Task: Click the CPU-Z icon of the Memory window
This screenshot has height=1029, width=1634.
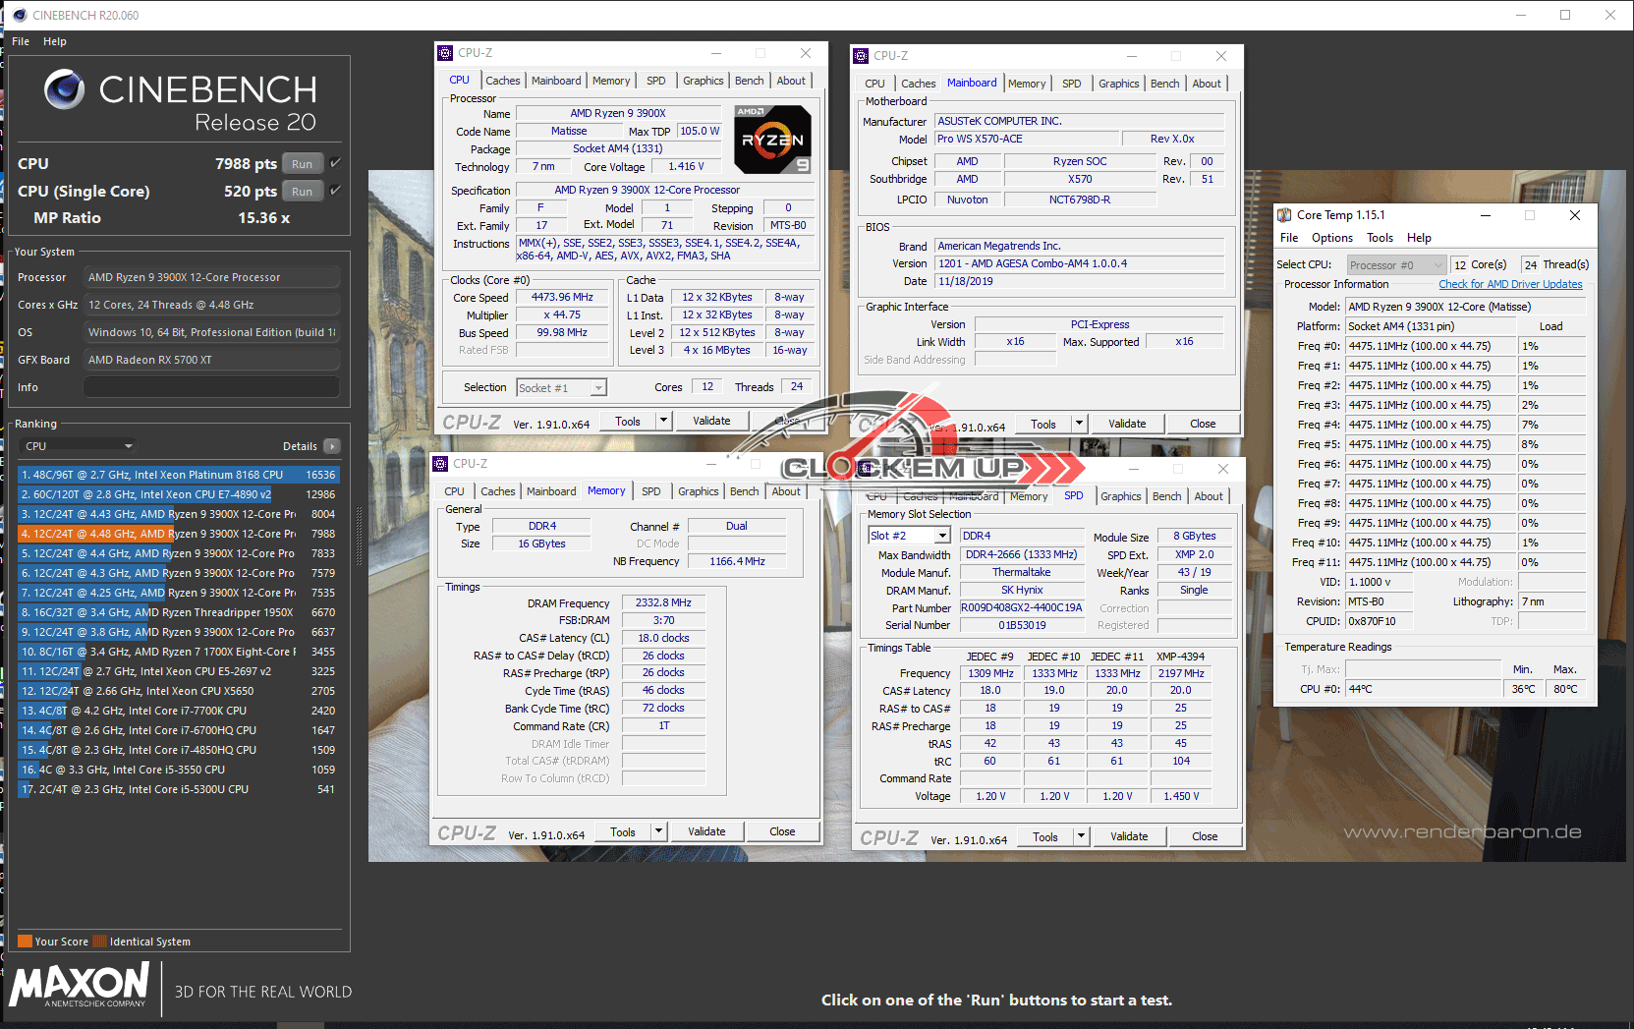Action: pyautogui.click(x=440, y=464)
